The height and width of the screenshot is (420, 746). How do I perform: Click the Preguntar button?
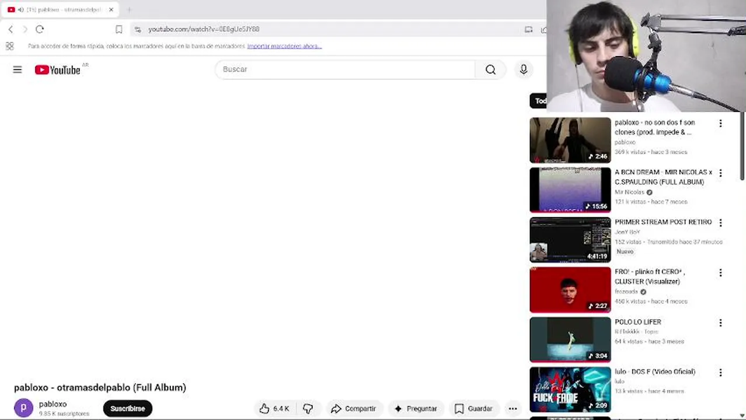click(416, 408)
